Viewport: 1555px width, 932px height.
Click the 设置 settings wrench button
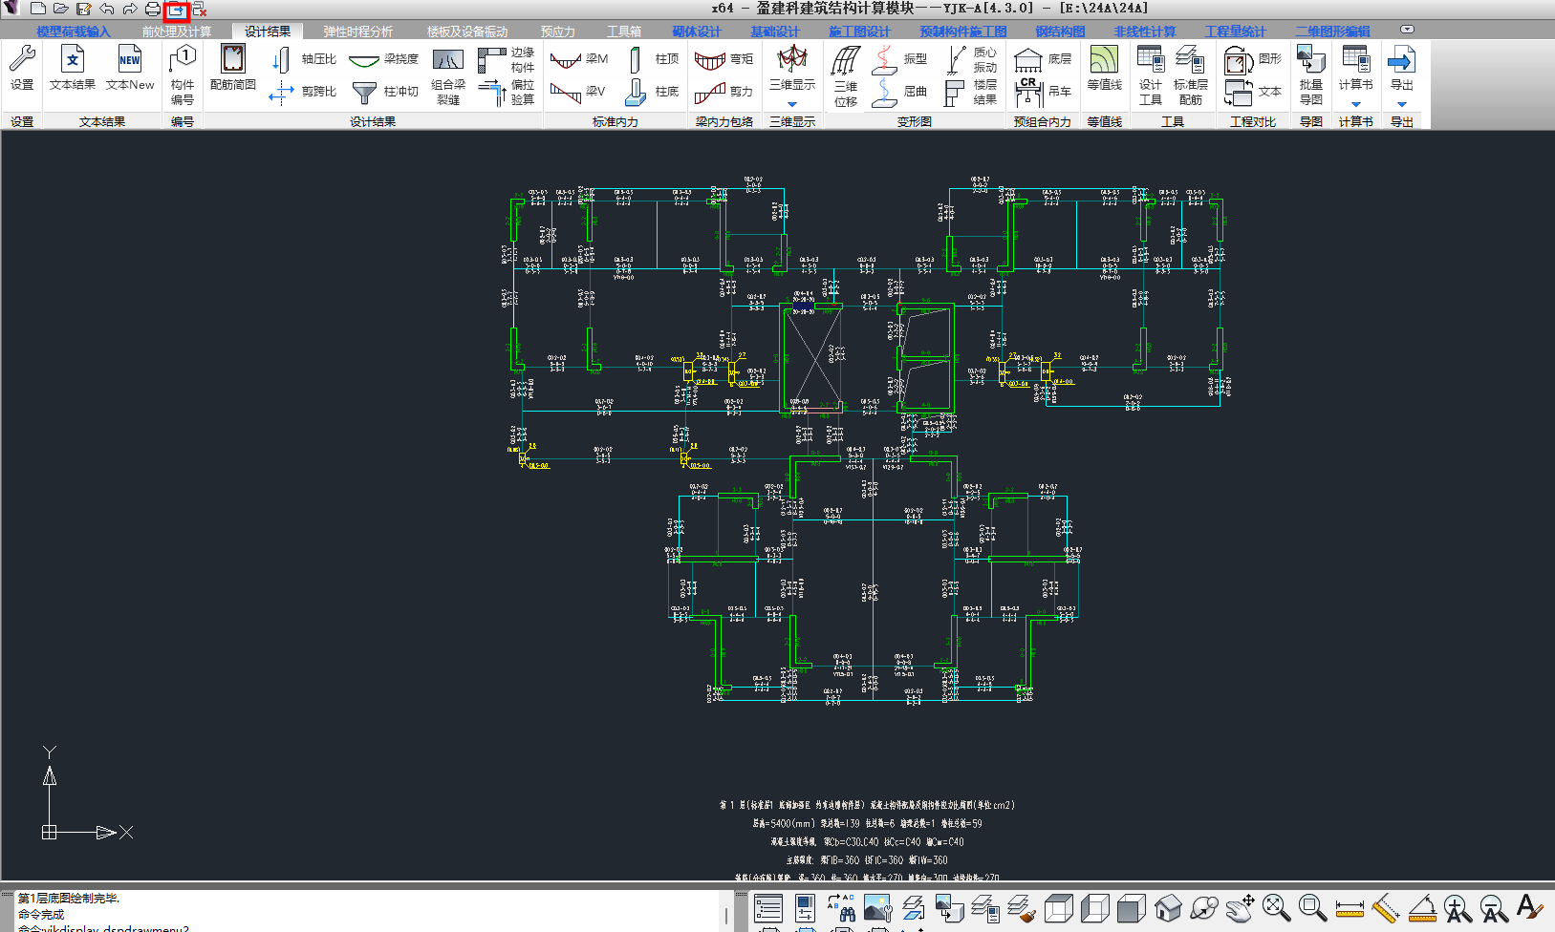tap(22, 69)
